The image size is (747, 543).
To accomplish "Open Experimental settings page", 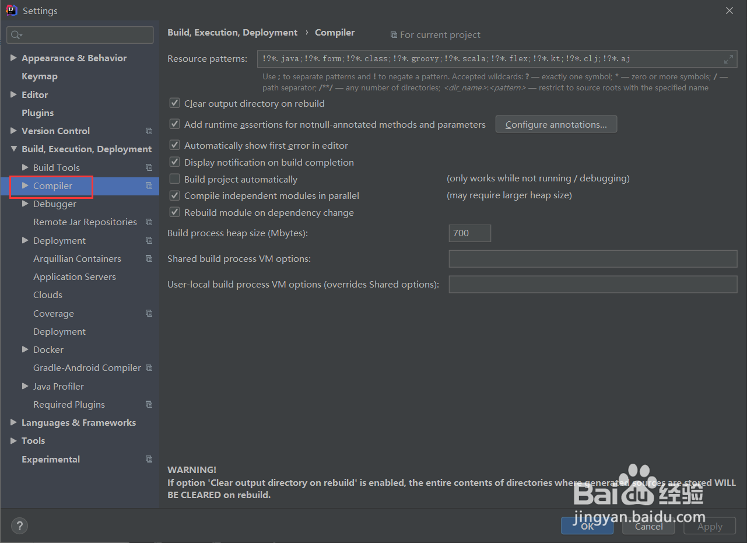I will pyautogui.click(x=51, y=460).
